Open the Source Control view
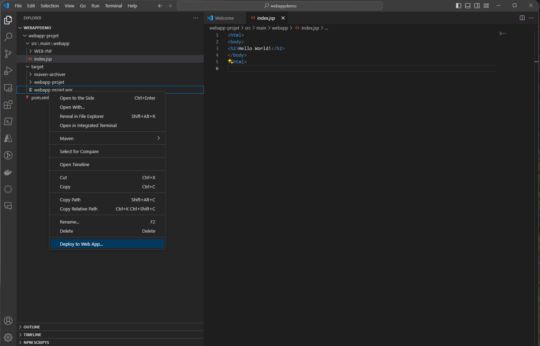Viewport: 540px width, 346px height. [8, 54]
